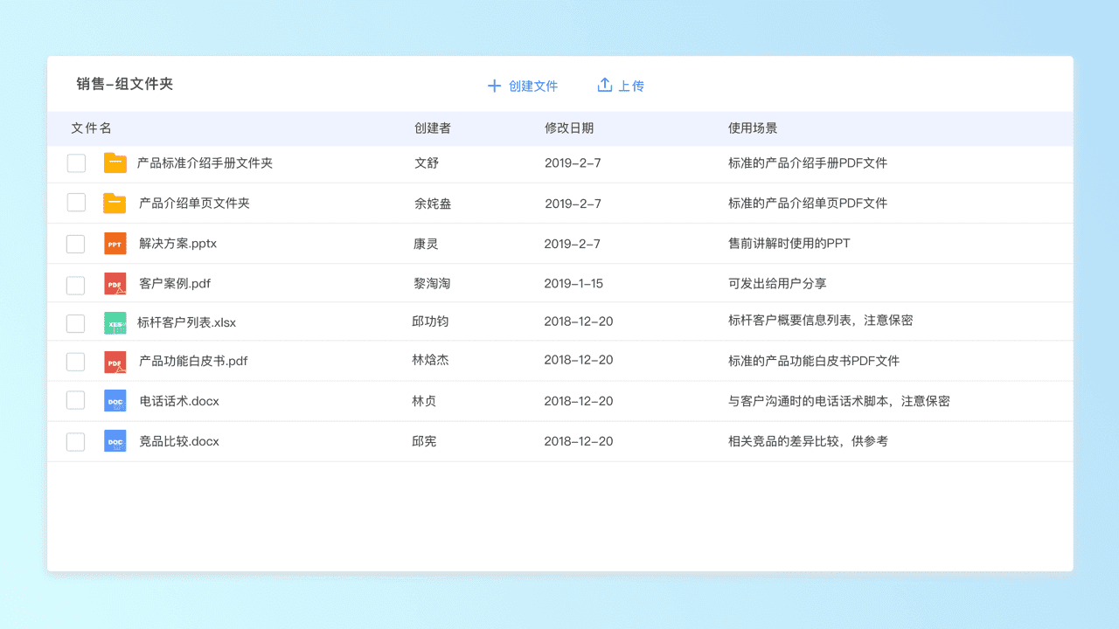
Task: Click the folder icon for 产品标准介绍手册文件夹
Action: (115, 163)
